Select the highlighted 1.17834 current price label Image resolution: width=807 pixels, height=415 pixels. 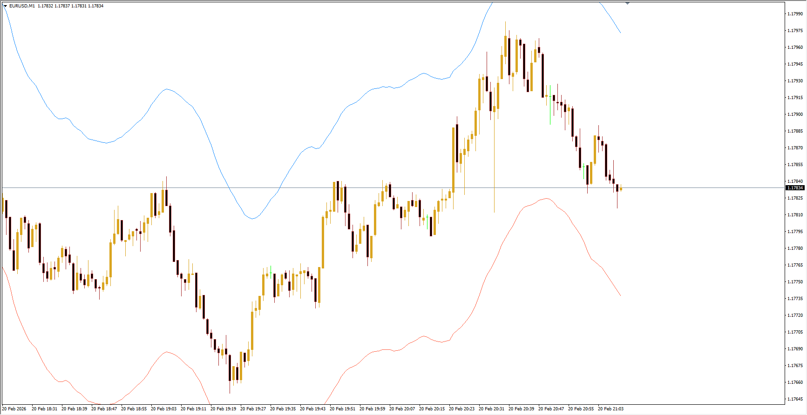[795, 188]
